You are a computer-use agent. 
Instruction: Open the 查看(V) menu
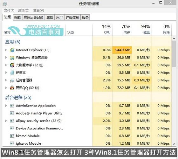tap(38, 10)
